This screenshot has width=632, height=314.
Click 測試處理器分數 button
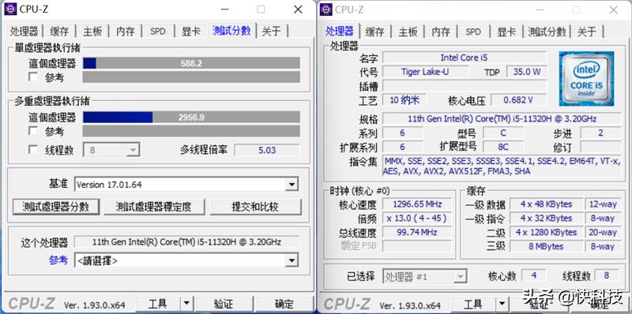(55, 207)
